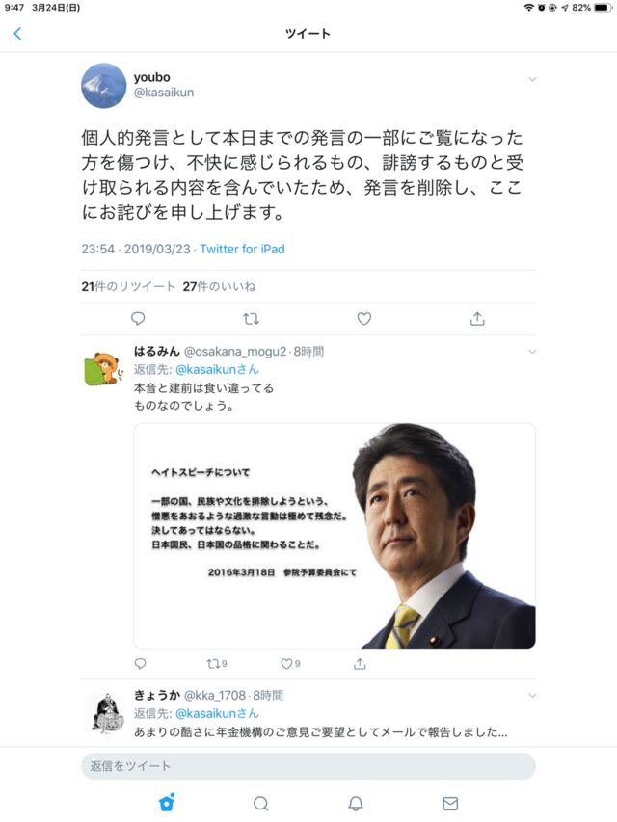Like はるみん's reply with 9 likes
Image resolution: width=617 pixels, height=822 pixels.
click(x=290, y=664)
